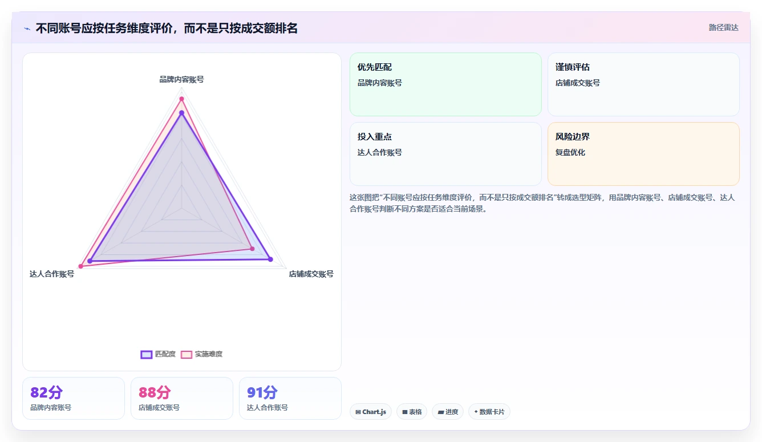The height and width of the screenshot is (442, 762).
Task: Click the 表格 tag chip
Action: pos(412,412)
